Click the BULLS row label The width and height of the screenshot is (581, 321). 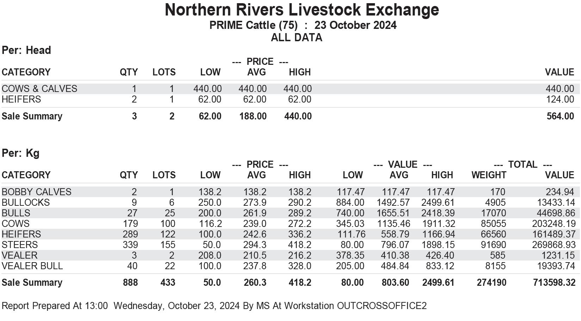coord(16,213)
